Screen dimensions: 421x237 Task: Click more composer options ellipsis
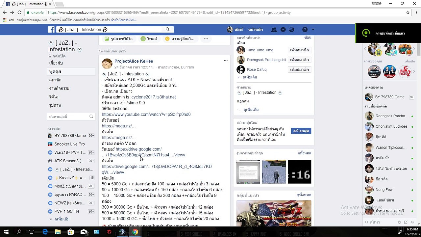206,39
